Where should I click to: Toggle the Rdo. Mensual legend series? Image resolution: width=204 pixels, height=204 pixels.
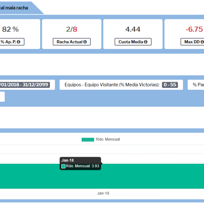click(107, 139)
